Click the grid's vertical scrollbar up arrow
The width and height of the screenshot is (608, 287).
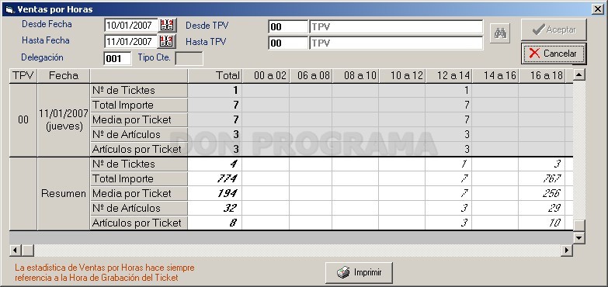tap(579, 74)
